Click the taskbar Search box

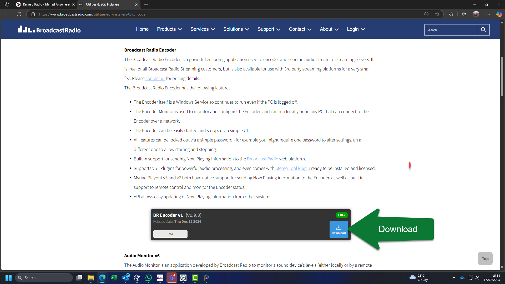[x=44, y=278]
